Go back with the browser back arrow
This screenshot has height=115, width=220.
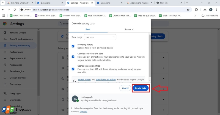[x=3, y=10]
